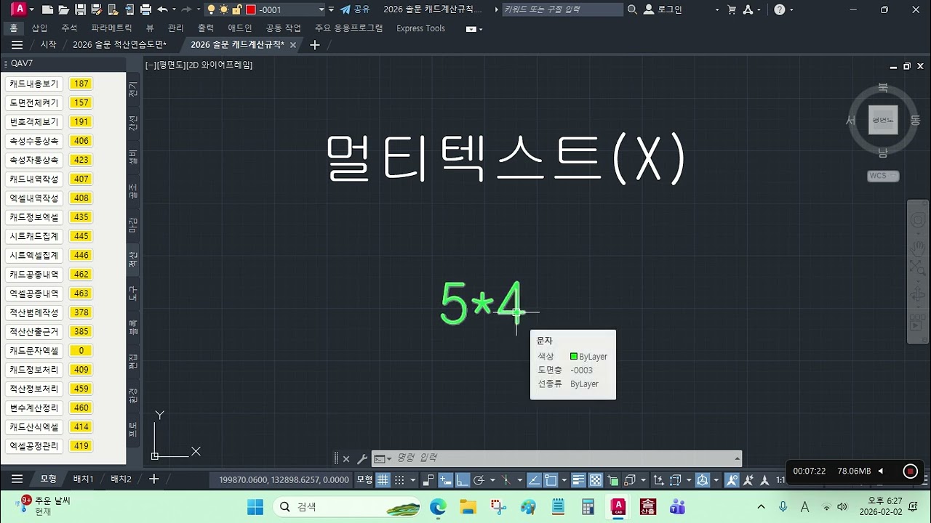The width and height of the screenshot is (931, 523).
Task: Click the 엑셀공정관리 button
Action: point(33,446)
